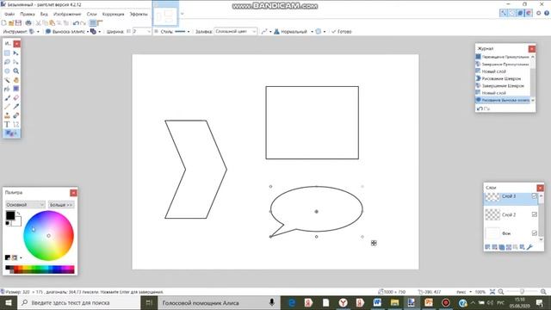
Task: Click the Print icon in toolbar
Action: click(x=28, y=23)
